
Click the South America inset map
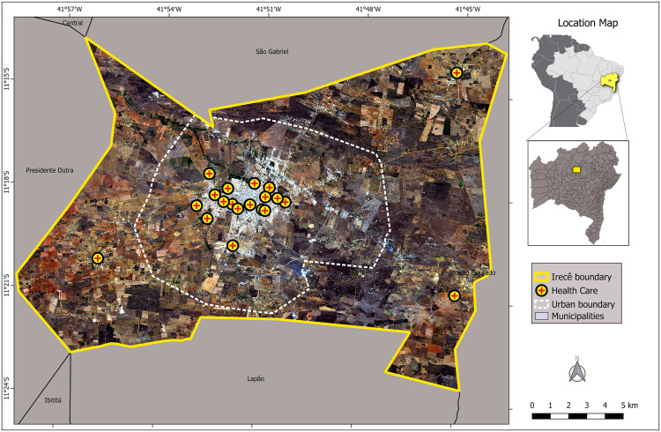click(x=577, y=80)
